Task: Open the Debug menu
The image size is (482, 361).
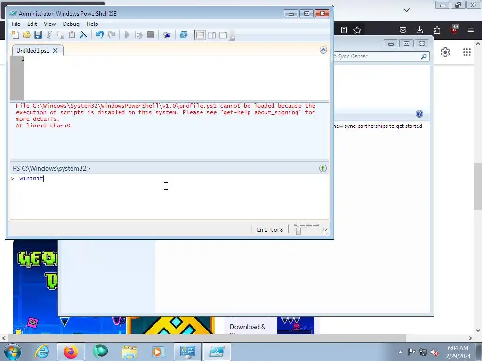Action: click(71, 24)
